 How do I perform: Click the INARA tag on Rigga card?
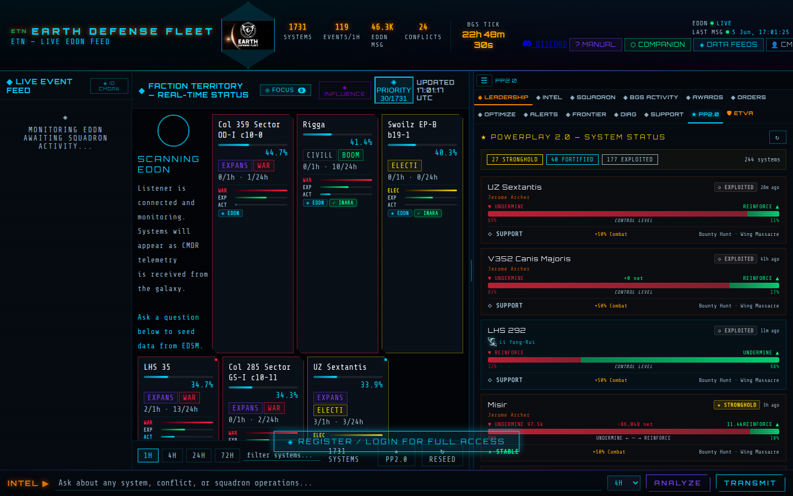pyautogui.click(x=343, y=203)
